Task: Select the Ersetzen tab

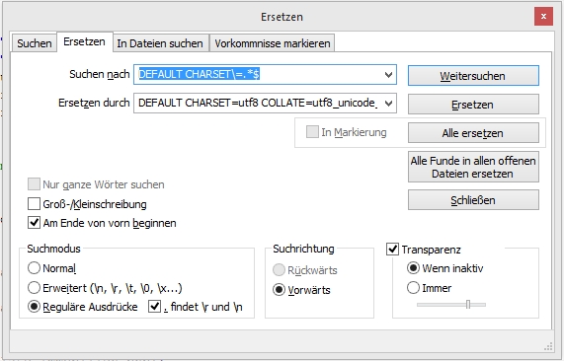Action: 85,41
